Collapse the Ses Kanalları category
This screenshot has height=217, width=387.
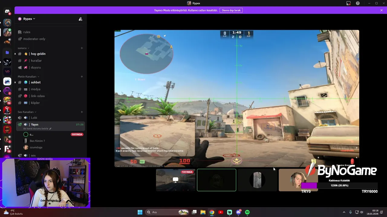(27, 112)
